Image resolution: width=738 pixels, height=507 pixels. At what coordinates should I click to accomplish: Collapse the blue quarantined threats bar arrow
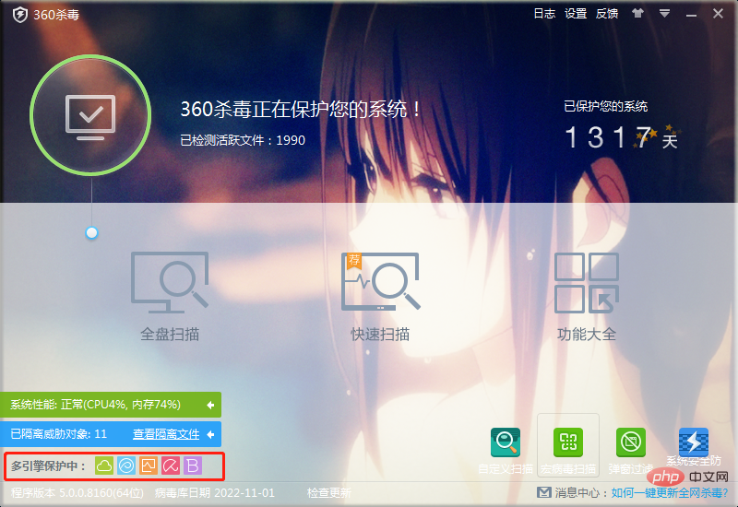(210, 433)
